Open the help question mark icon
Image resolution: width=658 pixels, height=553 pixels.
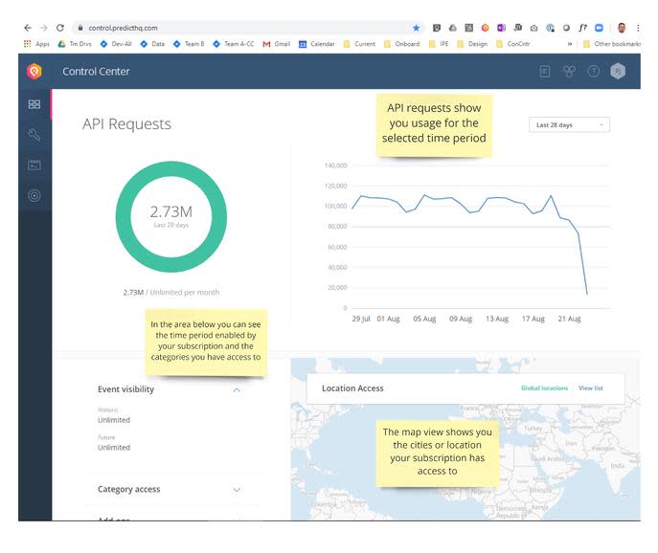point(594,72)
